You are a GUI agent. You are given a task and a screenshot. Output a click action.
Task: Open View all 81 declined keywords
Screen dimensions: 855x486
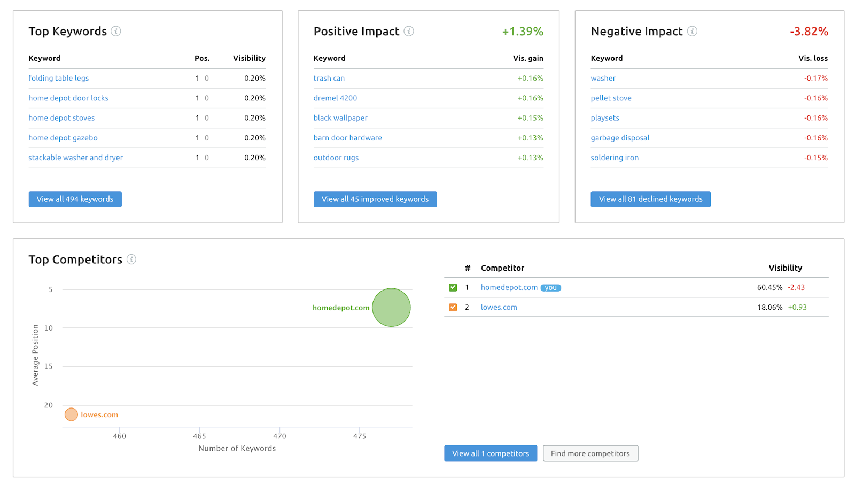point(650,199)
